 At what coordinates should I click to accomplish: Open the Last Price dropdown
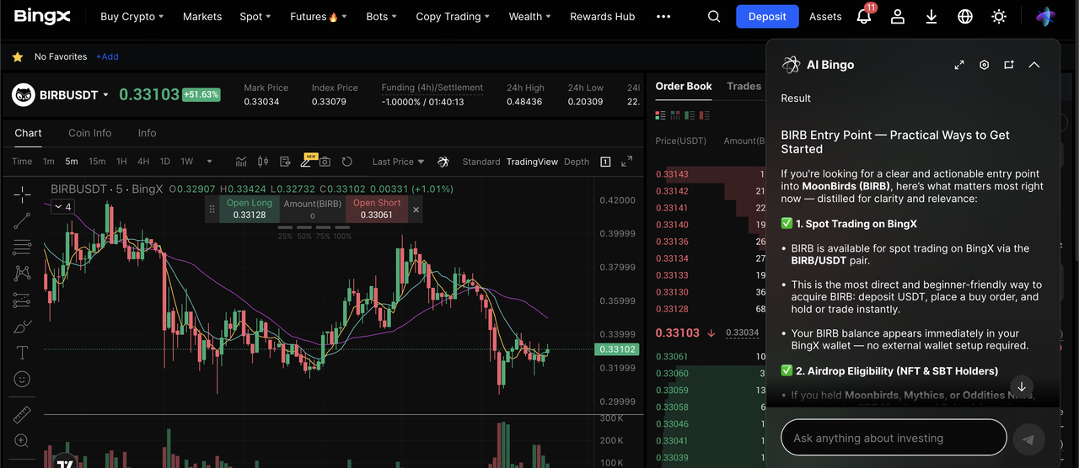pos(398,162)
